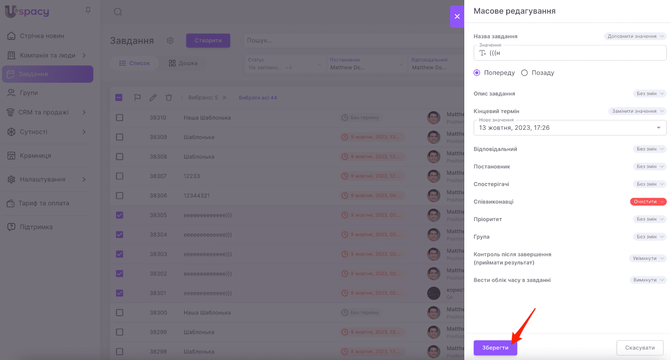Click the clock icon on task 38309 deadline
The width and height of the screenshot is (671, 360).
(x=345, y=137)
